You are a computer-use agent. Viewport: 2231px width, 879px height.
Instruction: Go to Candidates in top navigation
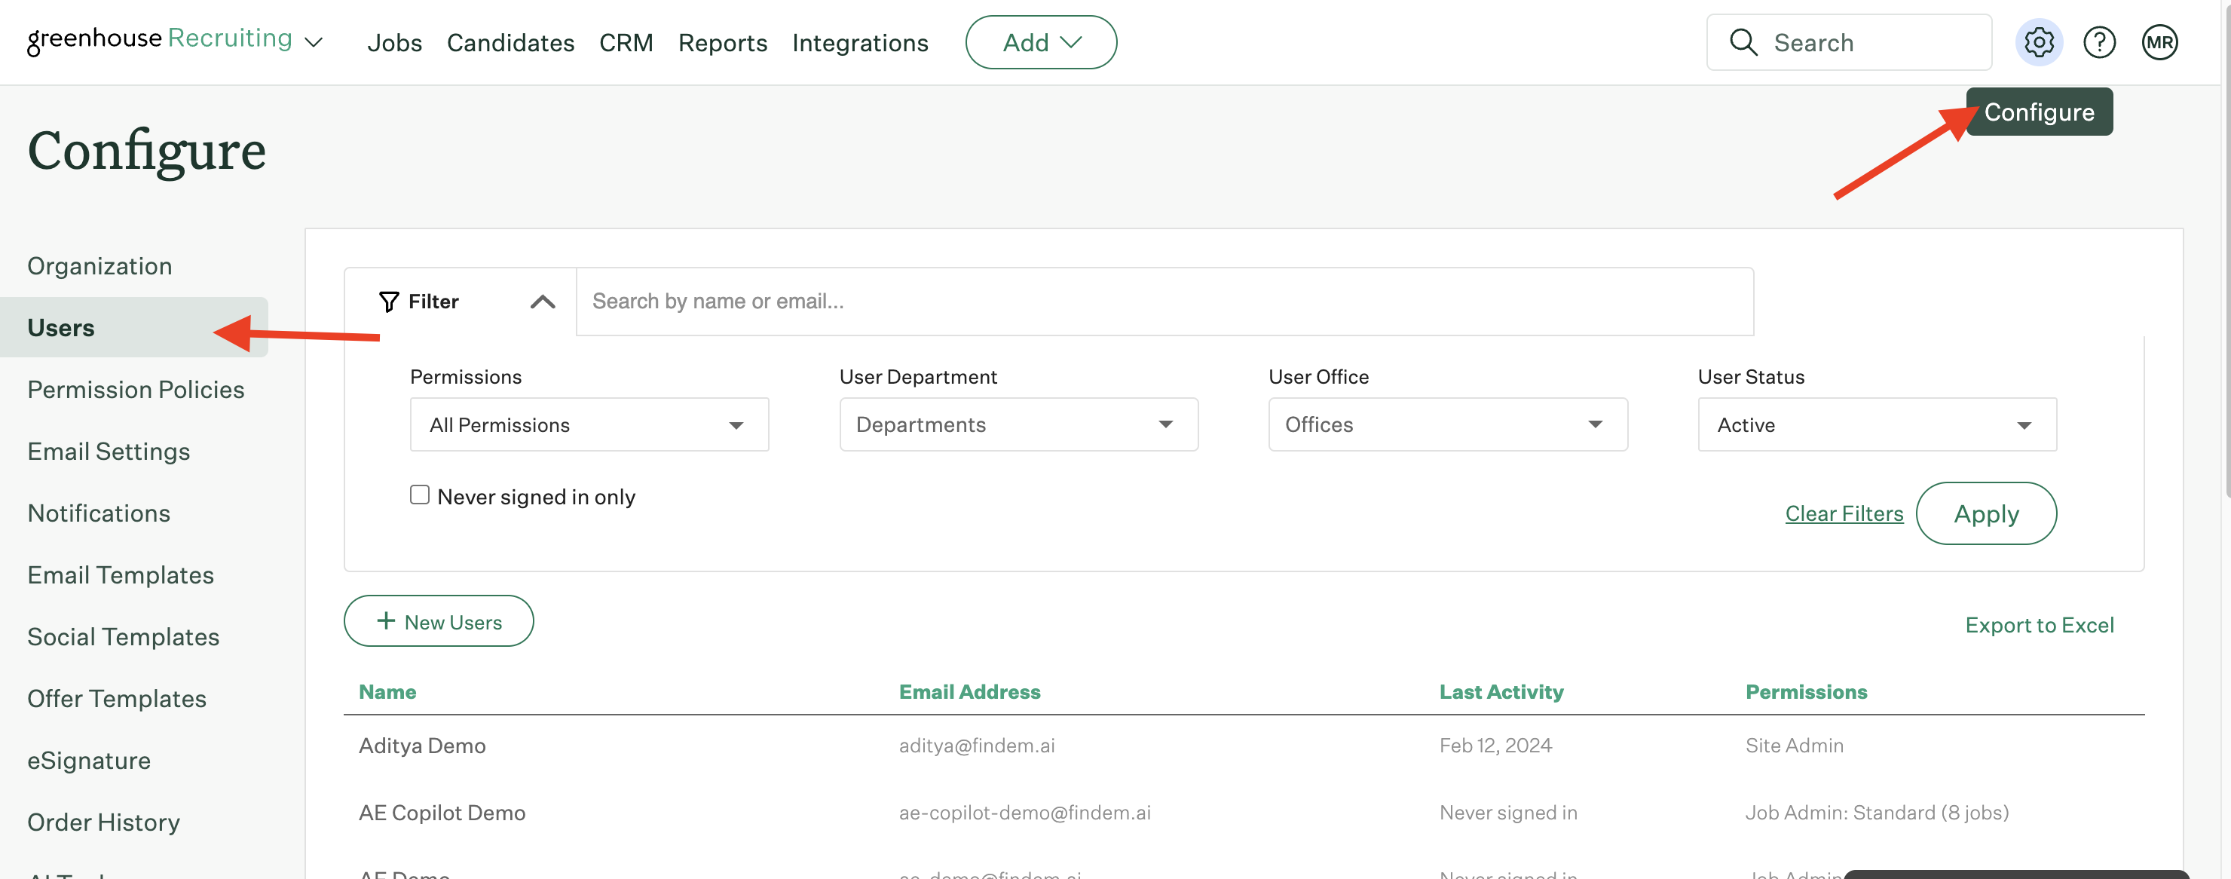[x=510, y=42]
